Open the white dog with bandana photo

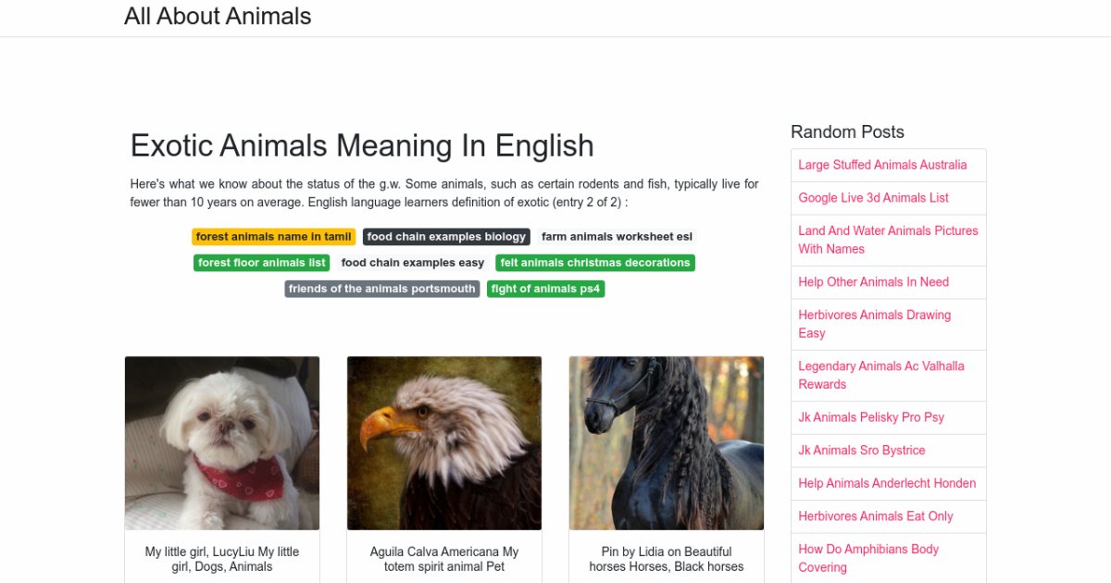[222, 443]
